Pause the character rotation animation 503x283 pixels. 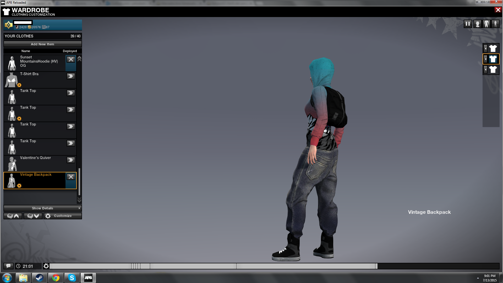pos(468,24)
